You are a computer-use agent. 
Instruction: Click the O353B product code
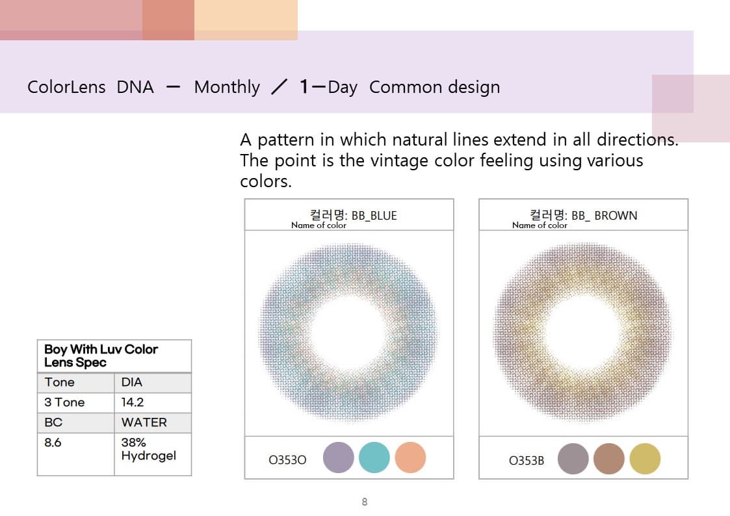coord(526,461)
